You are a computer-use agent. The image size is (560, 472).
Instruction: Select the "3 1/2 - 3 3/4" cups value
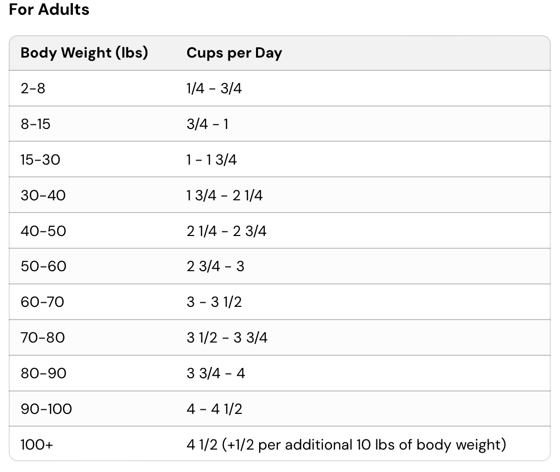227,338
